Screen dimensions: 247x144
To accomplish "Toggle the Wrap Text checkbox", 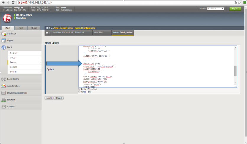I will click(79, 92).
